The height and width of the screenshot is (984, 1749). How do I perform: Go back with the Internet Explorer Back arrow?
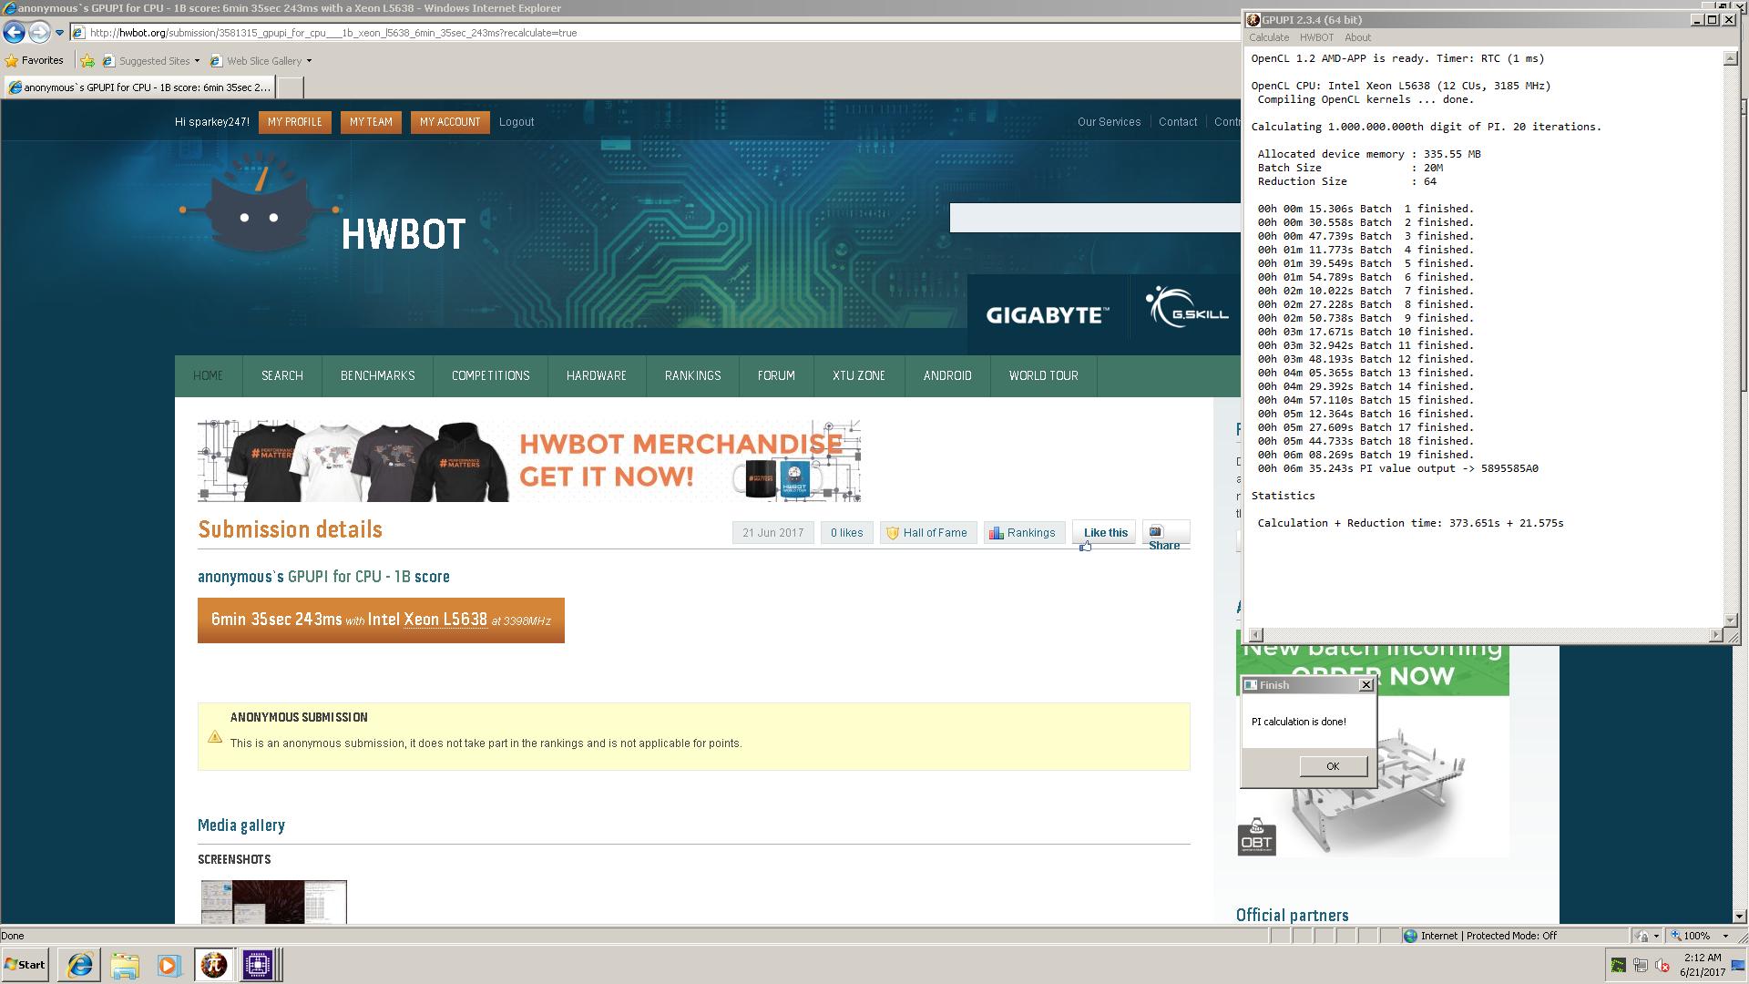coord(14,32)
